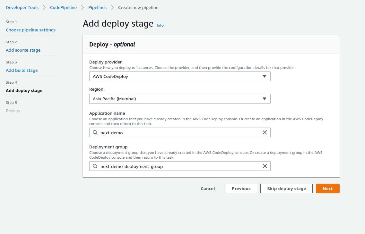Go to Choose pipeline settings step
The height and width of the screenshot is (234, 365).
(x=30, y=30)
